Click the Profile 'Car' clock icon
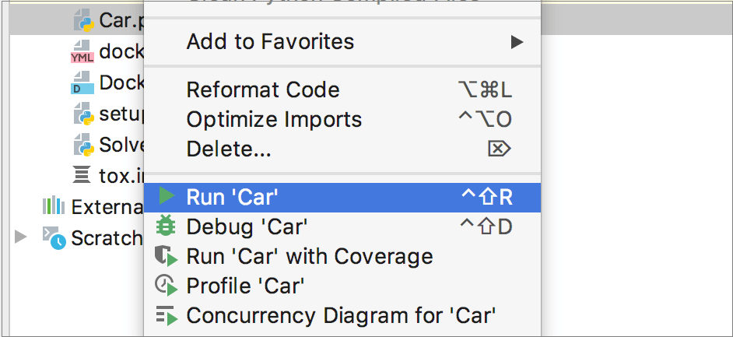733x337 pixels. coord(166,286)
